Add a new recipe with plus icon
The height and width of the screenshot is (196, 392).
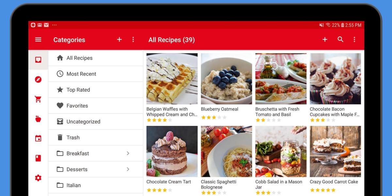[x=325, y=40]
